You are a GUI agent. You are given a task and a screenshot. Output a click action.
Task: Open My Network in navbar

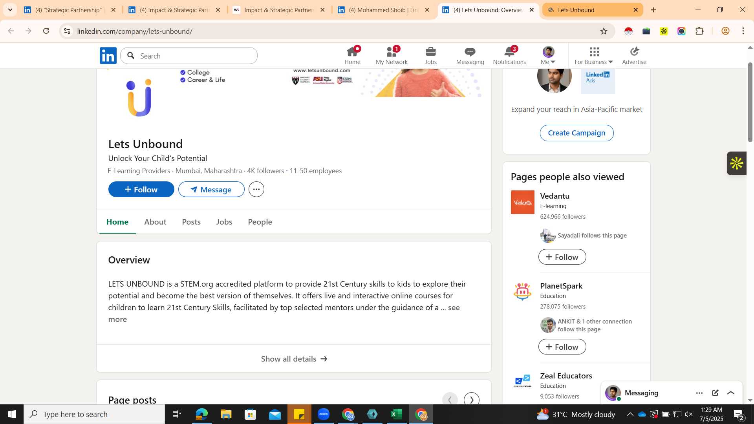click(392, 55)
